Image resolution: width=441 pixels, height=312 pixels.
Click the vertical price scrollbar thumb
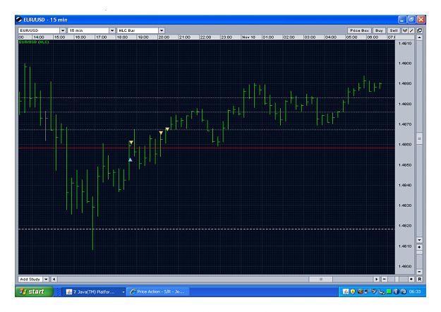[419, 138]
